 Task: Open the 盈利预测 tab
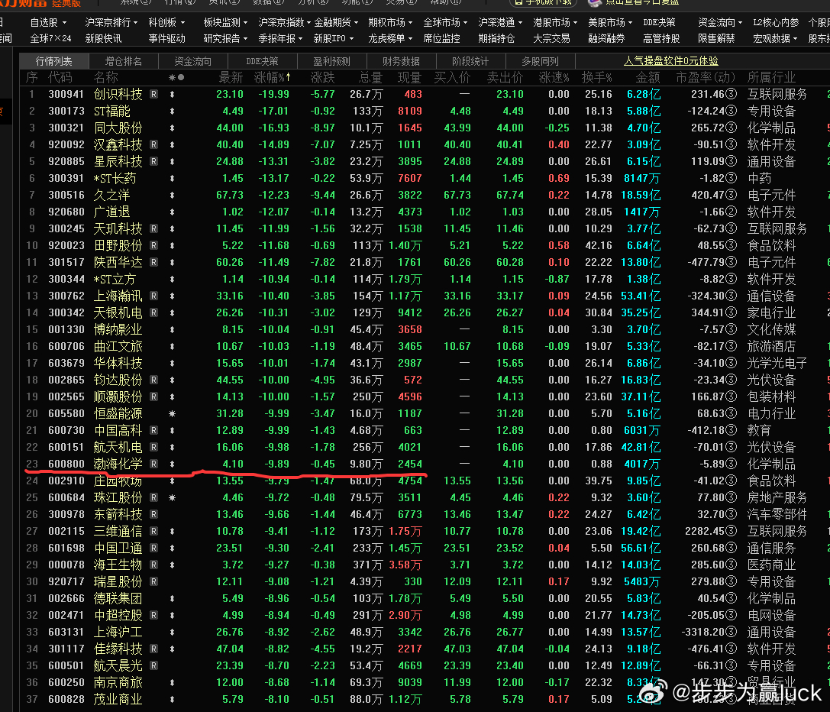pos(331,61)
